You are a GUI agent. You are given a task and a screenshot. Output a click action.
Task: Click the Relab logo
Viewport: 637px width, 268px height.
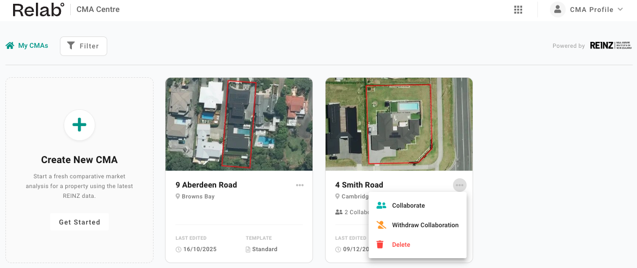click(38, 10)
